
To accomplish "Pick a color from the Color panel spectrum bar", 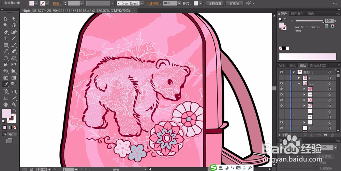I will [x=308, y=56].
